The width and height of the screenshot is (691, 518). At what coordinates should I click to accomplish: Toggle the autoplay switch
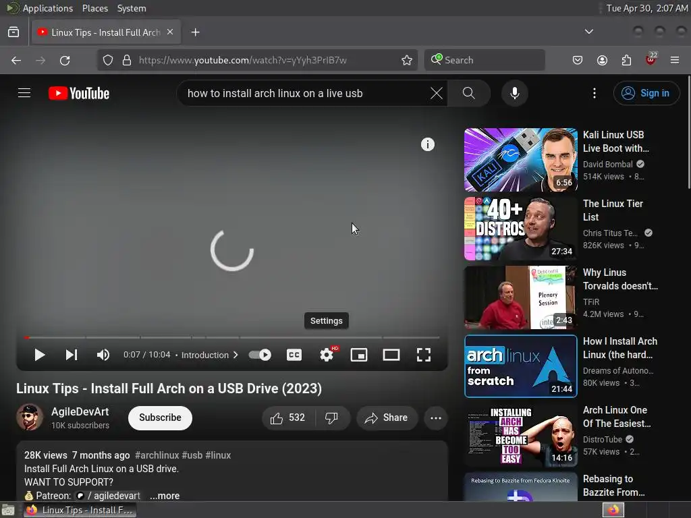pyautogui.click(x=260, y=355)
